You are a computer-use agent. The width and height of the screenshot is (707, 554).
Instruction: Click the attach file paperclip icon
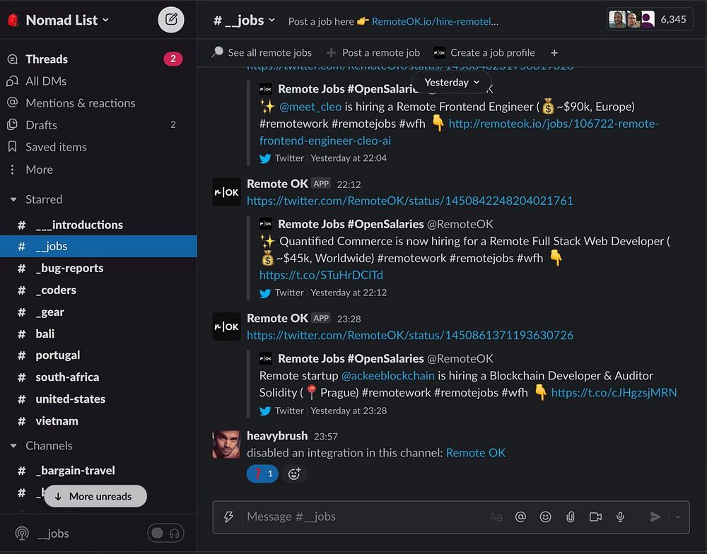(x=571, y=517)
